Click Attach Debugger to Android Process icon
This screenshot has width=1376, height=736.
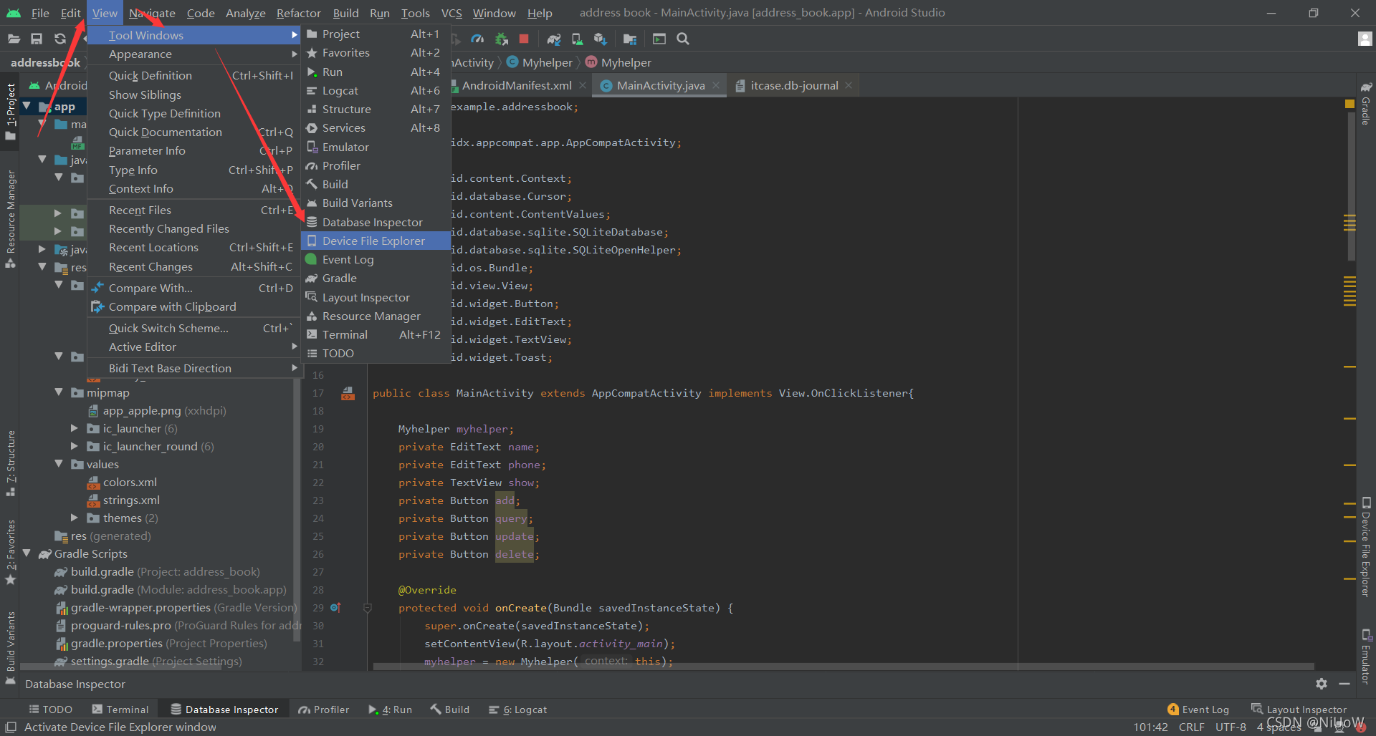point(502,39)
